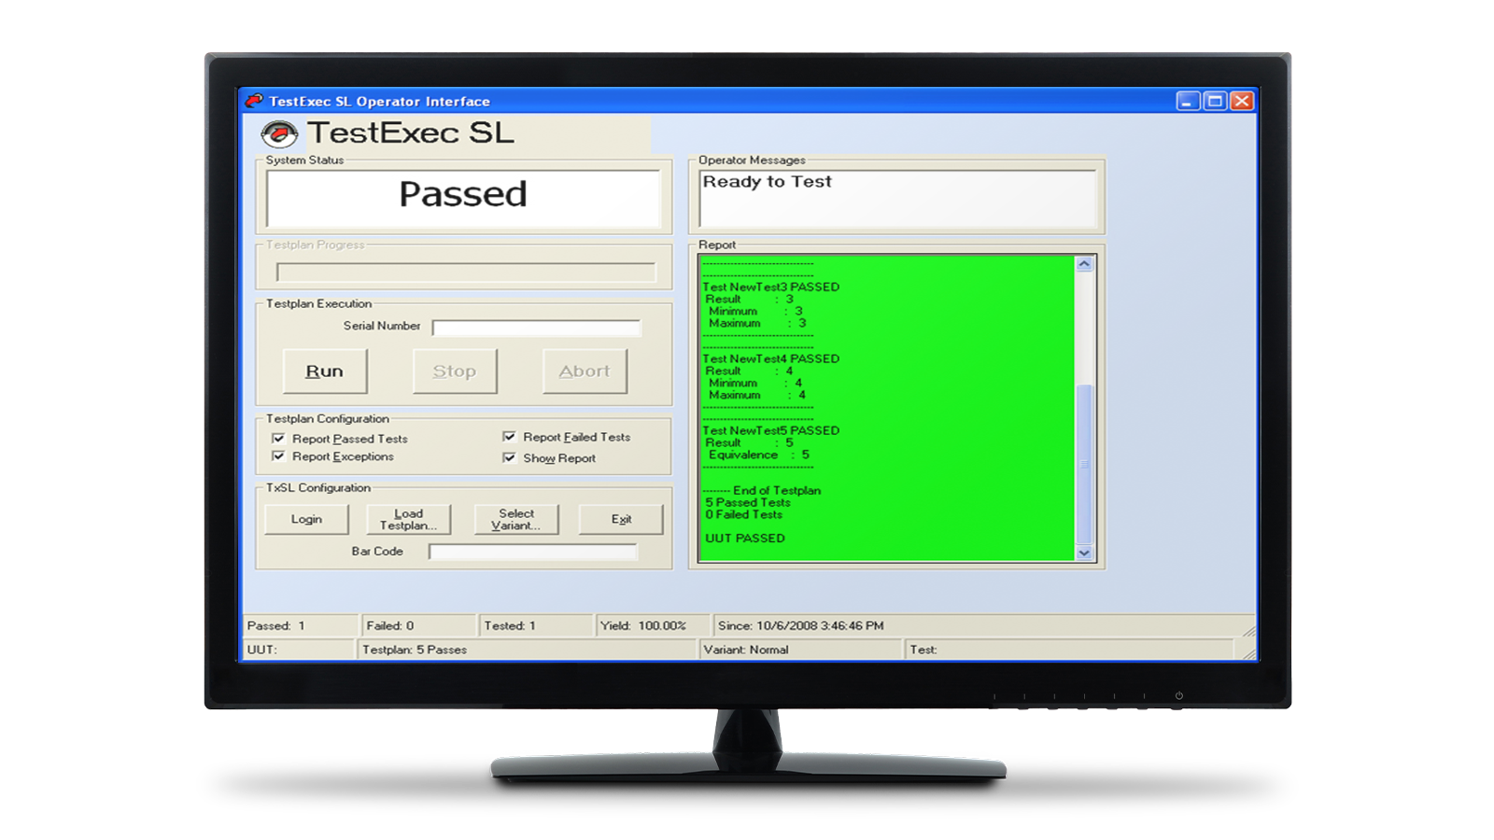Click the Report scrollbar down arrow

1083,553
